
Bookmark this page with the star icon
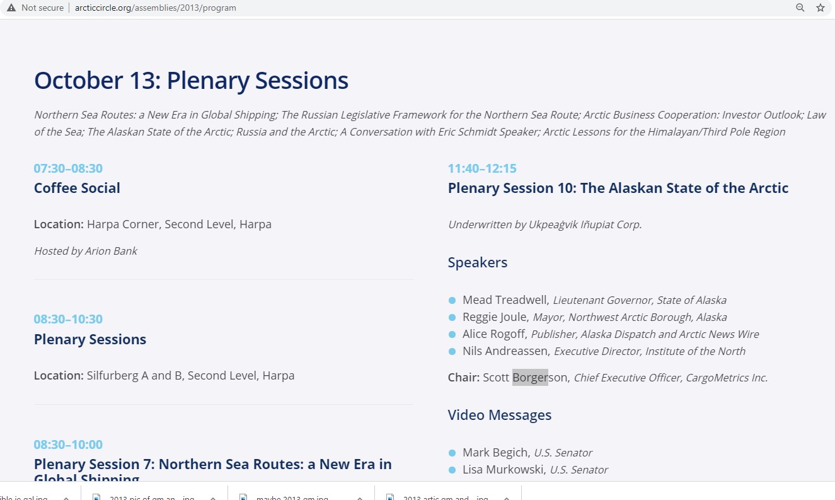(x=820, y=8)
